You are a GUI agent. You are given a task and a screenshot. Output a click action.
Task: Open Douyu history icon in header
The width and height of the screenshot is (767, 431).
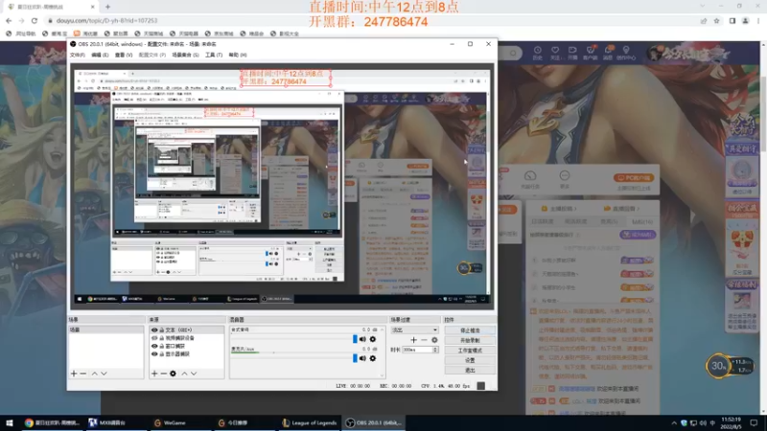(x=537, y=53)
